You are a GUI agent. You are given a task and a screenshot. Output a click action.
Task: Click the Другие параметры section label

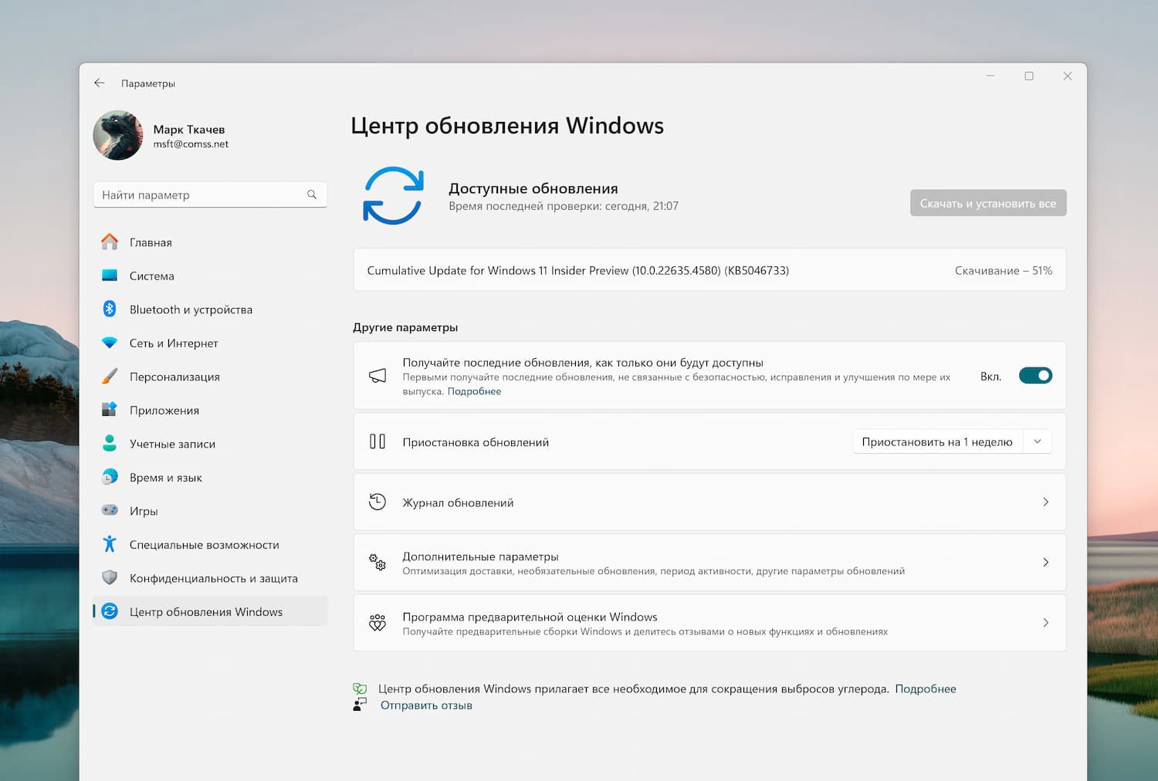tap(405, 327)
